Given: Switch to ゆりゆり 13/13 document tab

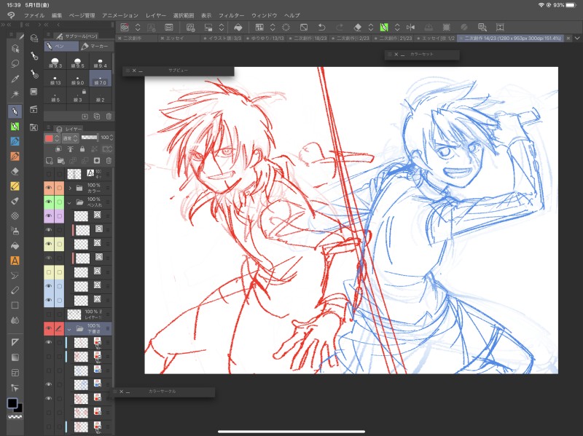Looking at the screenshot, I should [x=265, y=39].
